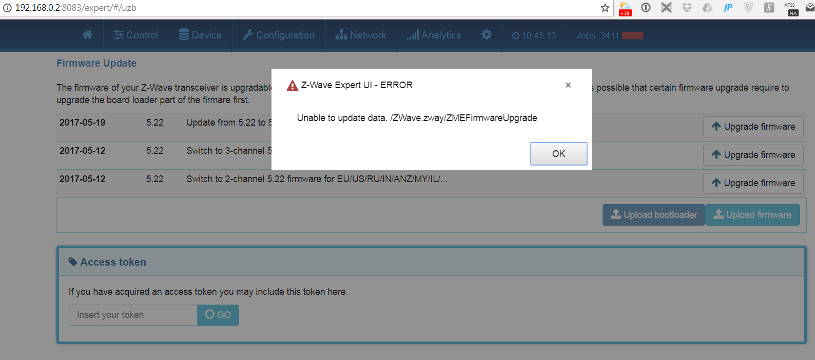The height and width of the screenshot is (360, 815).
Task: Open the mail extension icon at the toolbar edge
Action: pyautogui.click(x=810, y=7)
